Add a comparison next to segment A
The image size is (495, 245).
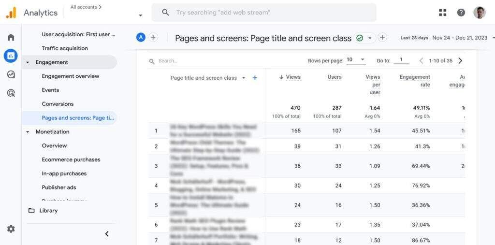tap(153, 38)
